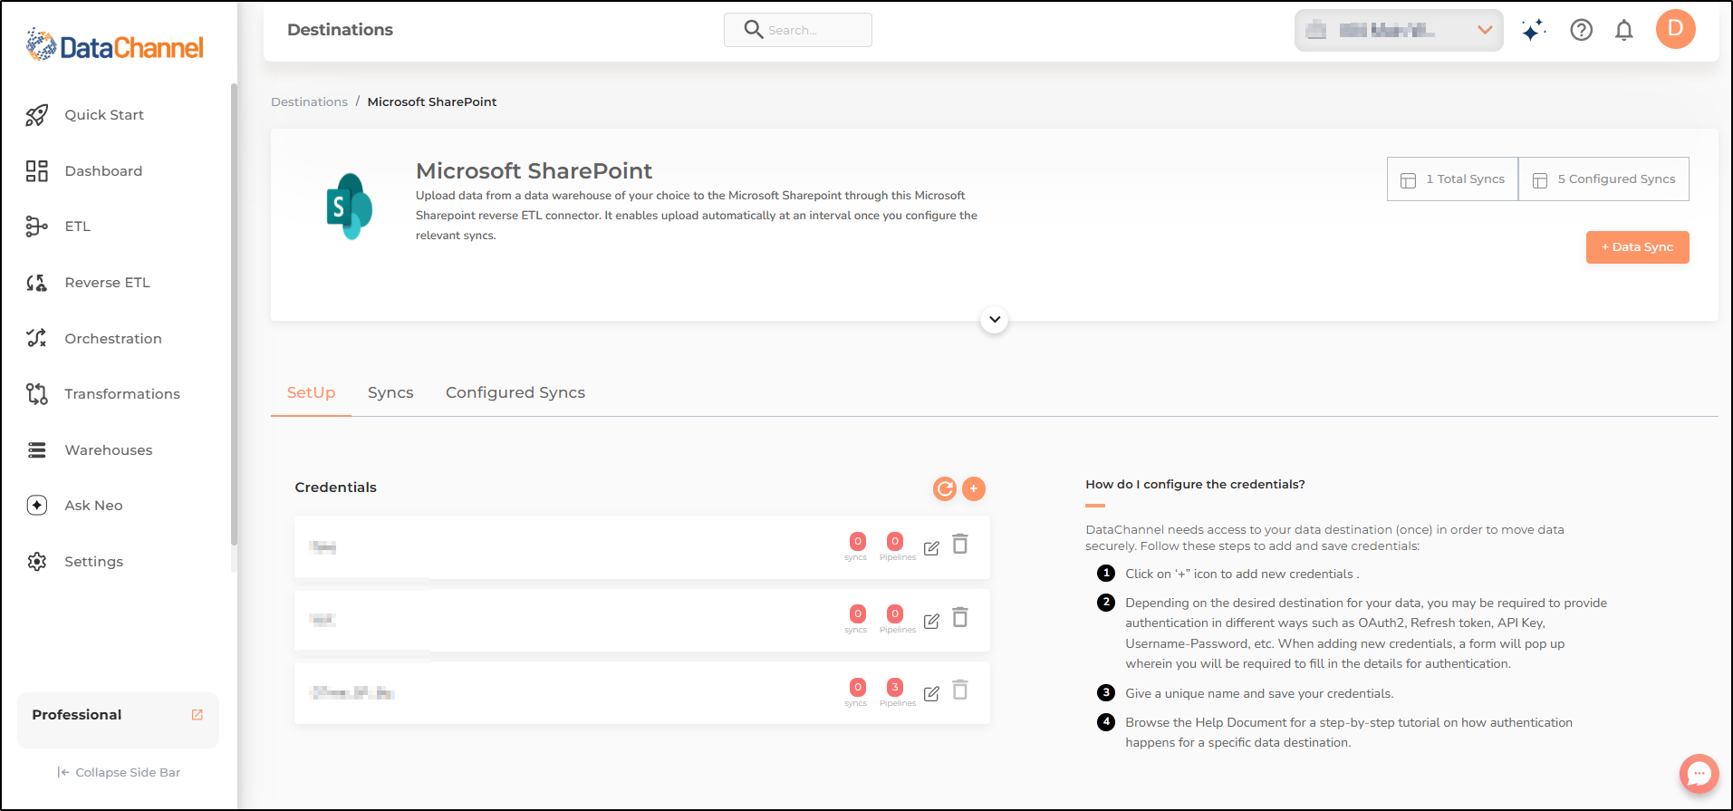This screenshot has height=811, width=1733.
Task: Open the chat support bubble
Action: click(1699, 774)
